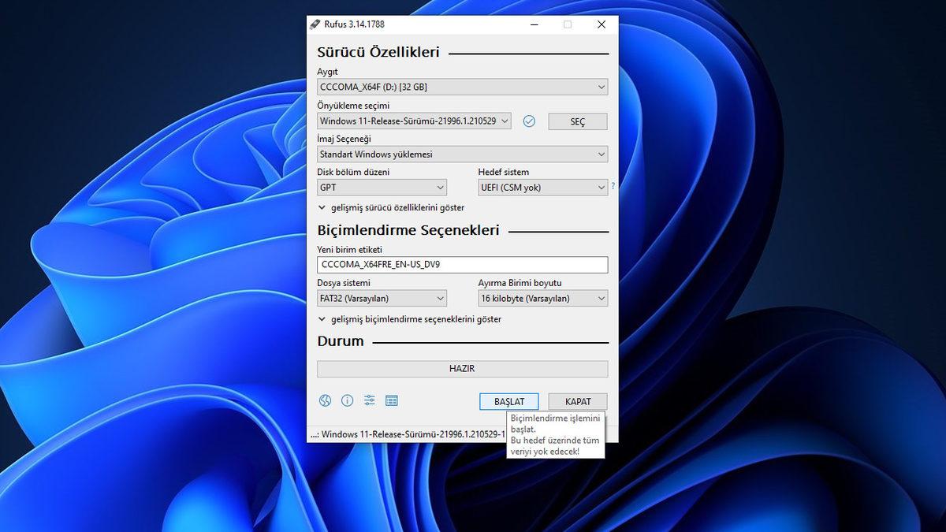Open the language selection globe icon
This screenshot has height=532, width=946.
pyautogui.click(x=325, y=400)
